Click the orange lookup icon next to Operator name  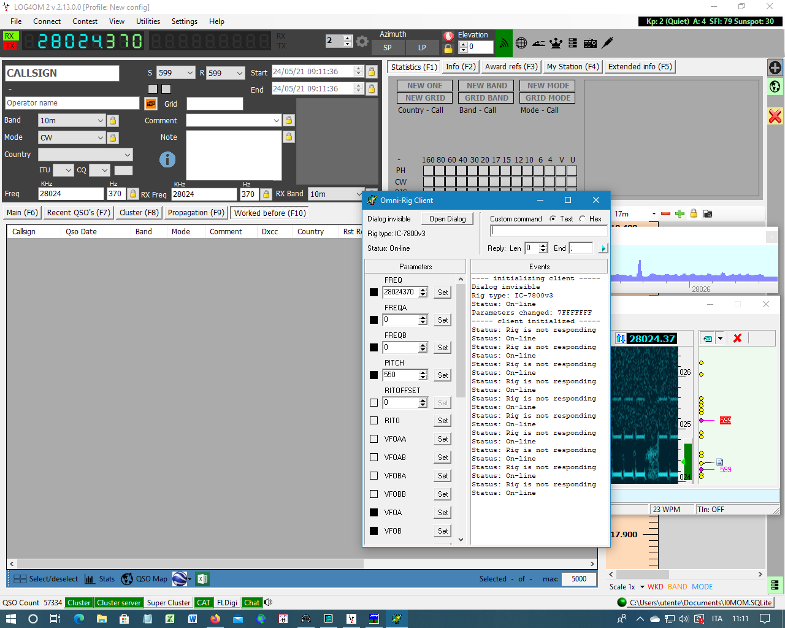click(151, 104)
